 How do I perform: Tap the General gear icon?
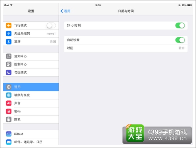(x=9, y=87)
